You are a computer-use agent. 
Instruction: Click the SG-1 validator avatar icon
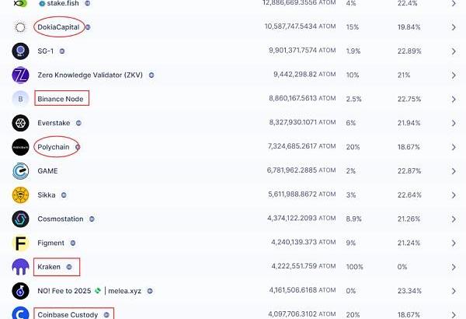(20, 51)
